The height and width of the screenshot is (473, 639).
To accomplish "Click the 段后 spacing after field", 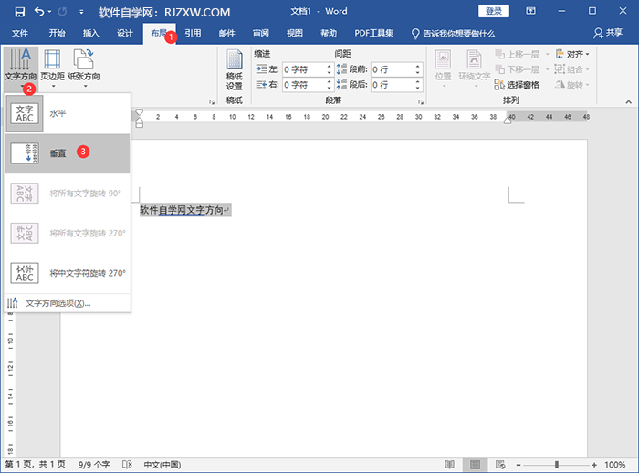I will coord(393,85).
